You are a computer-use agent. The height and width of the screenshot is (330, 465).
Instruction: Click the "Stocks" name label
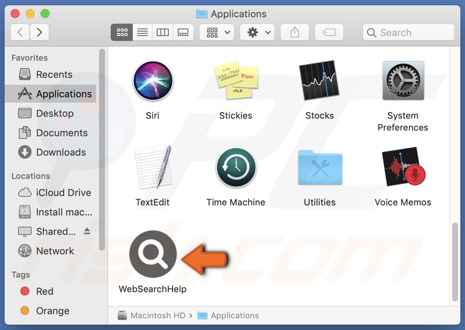point(320,116)
